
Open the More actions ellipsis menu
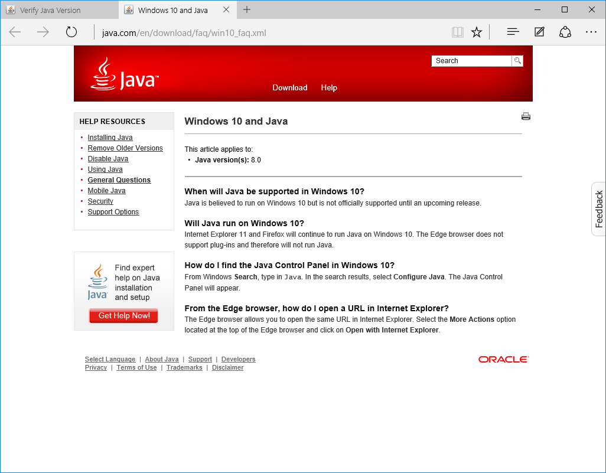coord(591,32)
